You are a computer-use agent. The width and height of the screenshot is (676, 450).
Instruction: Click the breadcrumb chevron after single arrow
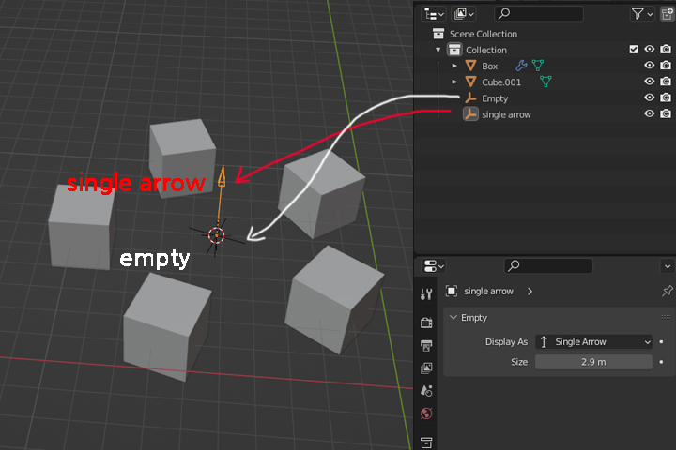coord(530,292)
